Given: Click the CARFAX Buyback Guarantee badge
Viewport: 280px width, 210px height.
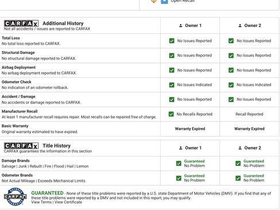Looking at the screenshot, I should click(x=15, y=196).
